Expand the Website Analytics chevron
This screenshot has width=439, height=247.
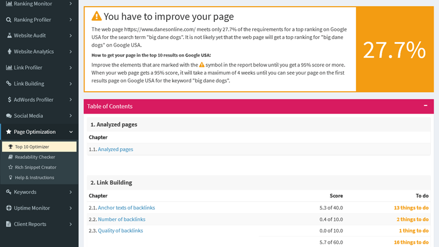click(71, 52)
